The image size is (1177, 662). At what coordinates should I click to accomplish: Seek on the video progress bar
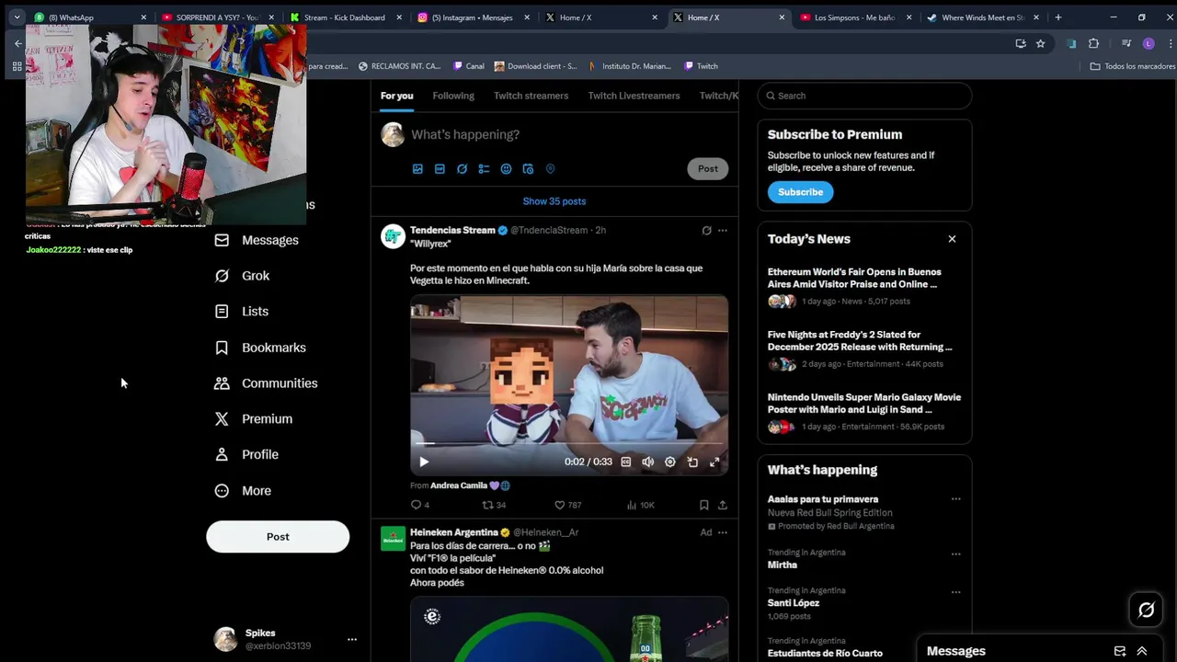pos(569,444)
